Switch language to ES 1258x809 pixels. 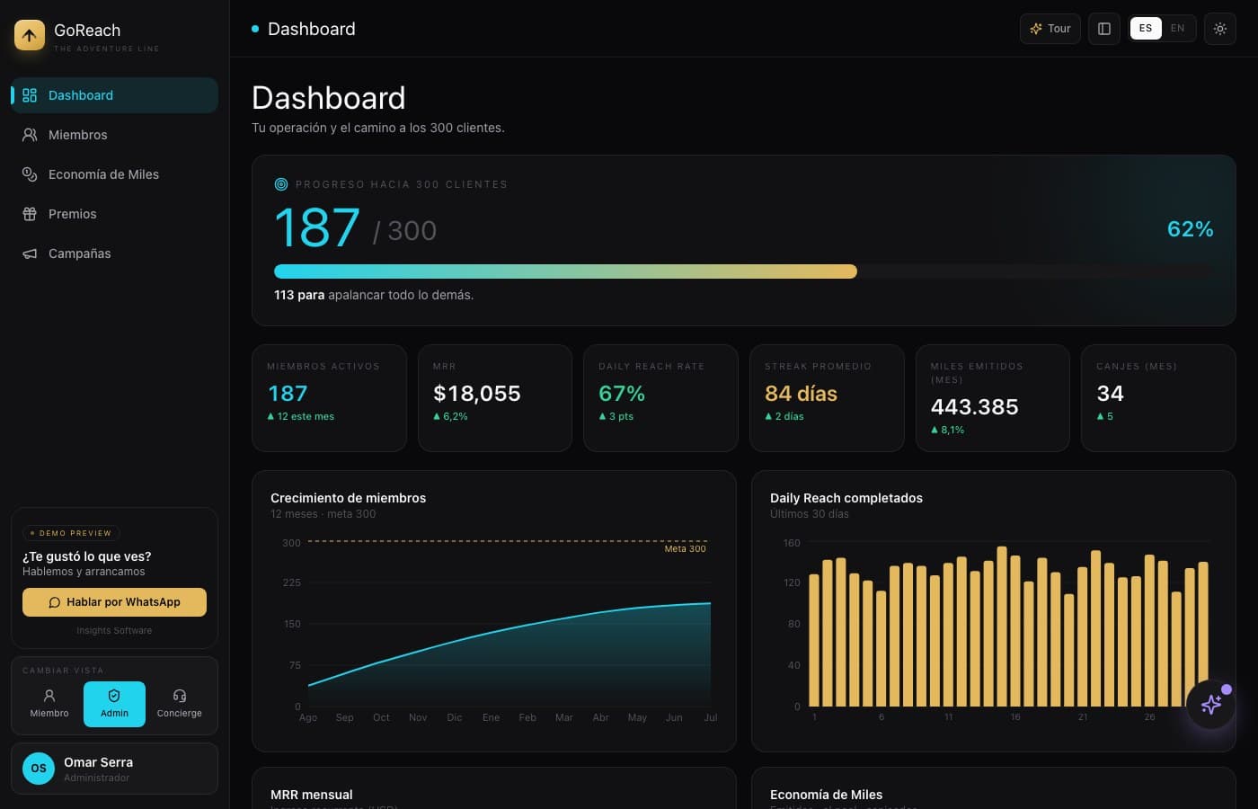click(1146, 29)
